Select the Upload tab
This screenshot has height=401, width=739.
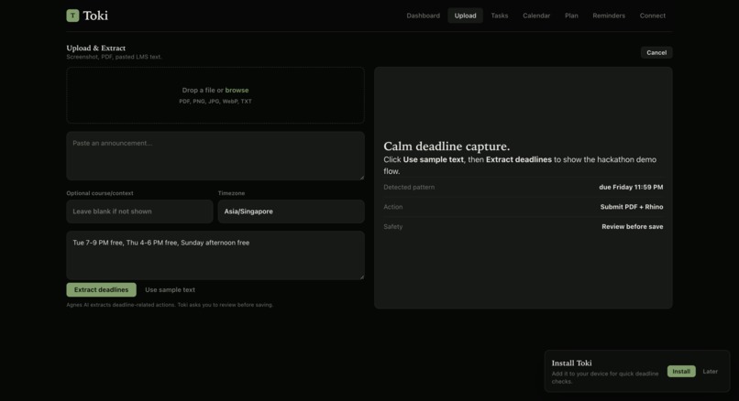[x=465, y=16]
